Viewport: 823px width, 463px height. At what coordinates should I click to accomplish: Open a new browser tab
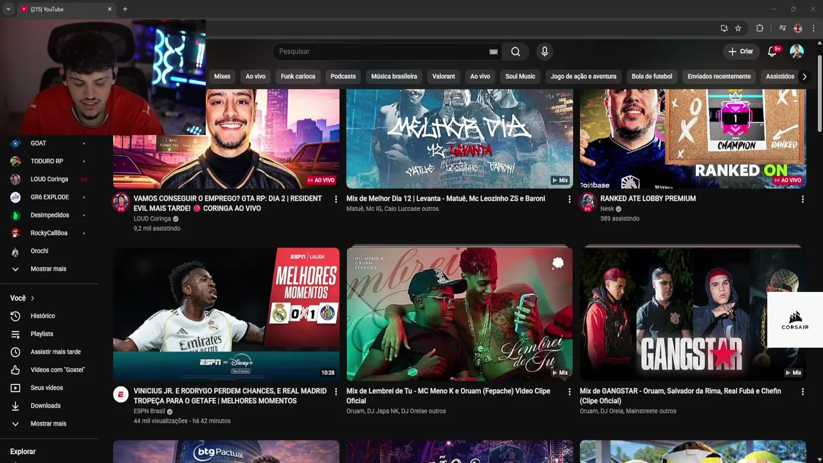125,9
